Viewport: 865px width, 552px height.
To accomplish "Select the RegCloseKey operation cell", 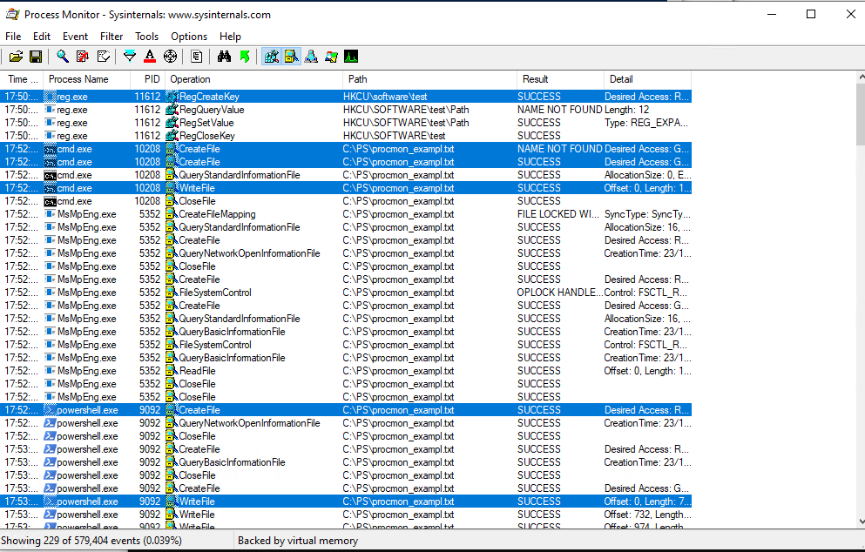I will coord(206,136).
